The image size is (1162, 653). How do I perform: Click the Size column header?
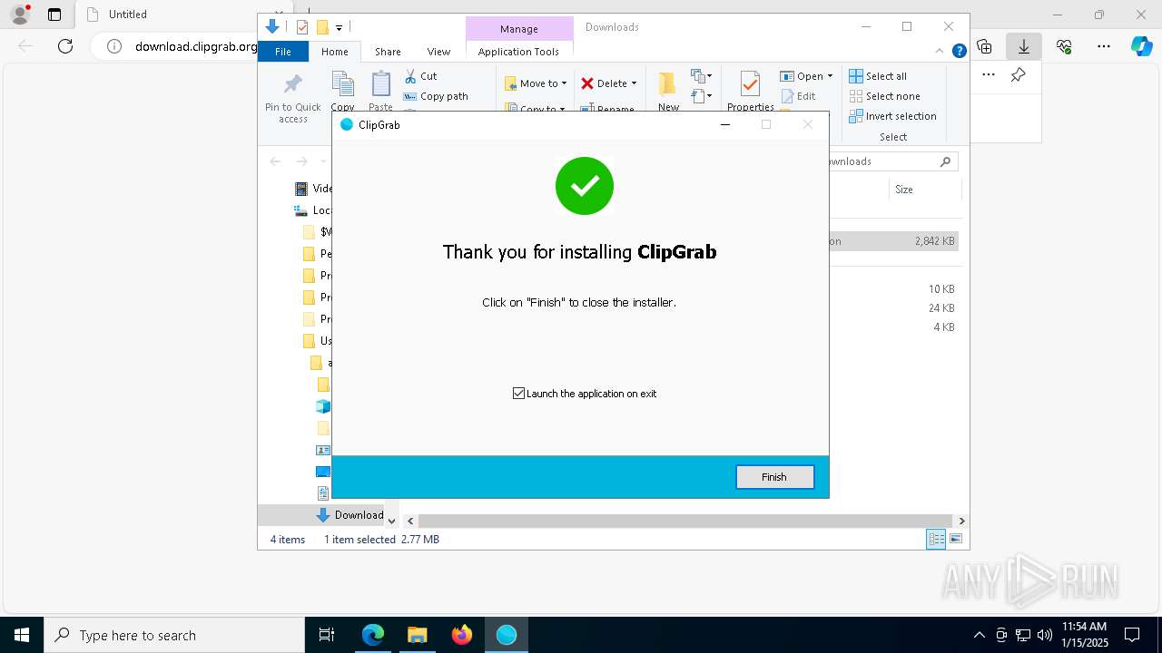[904, 190]
